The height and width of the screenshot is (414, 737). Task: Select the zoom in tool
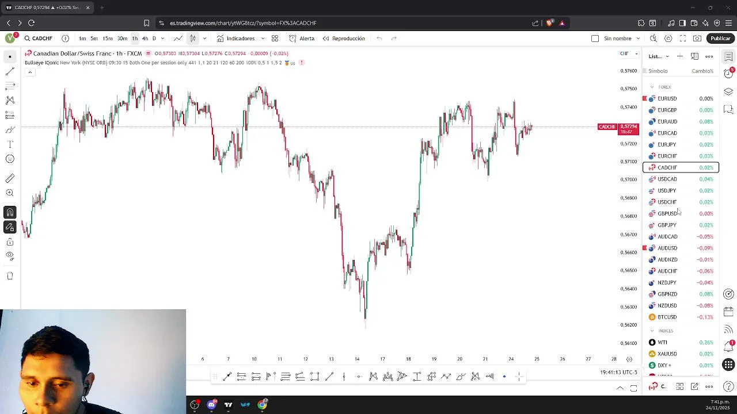10,193
